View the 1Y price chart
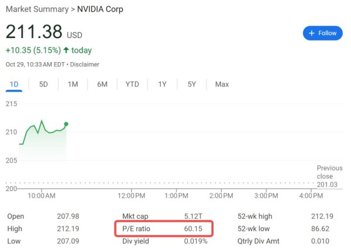The width and height of the screenshot is (351, 248). coord(162,84)
